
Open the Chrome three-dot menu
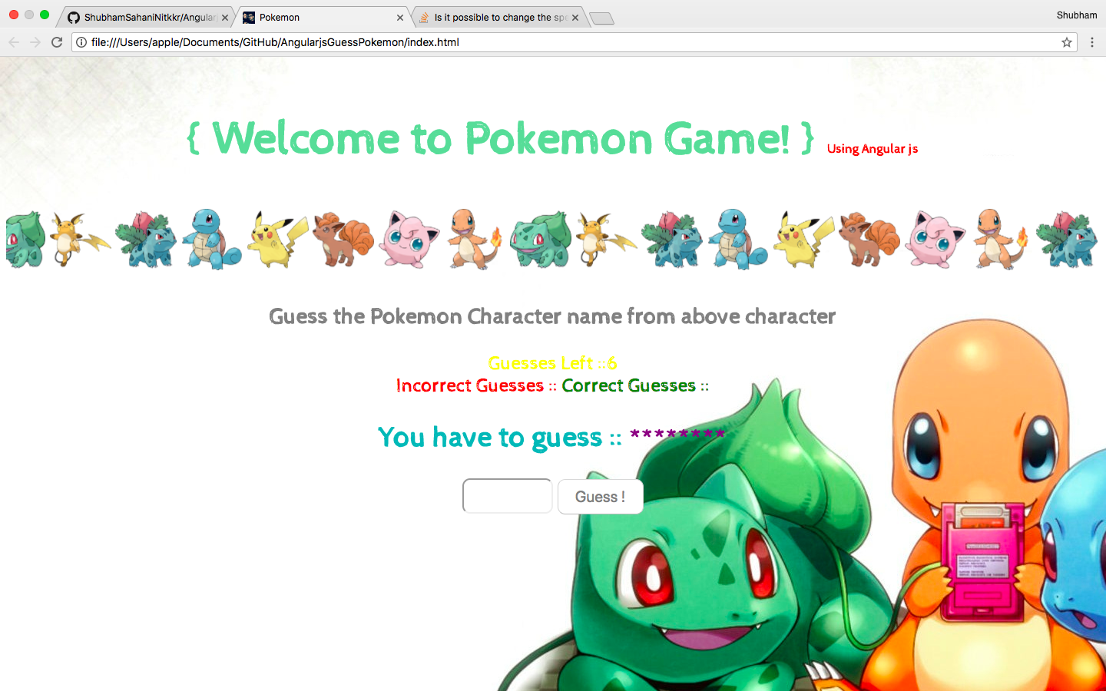pos(1091,42)
